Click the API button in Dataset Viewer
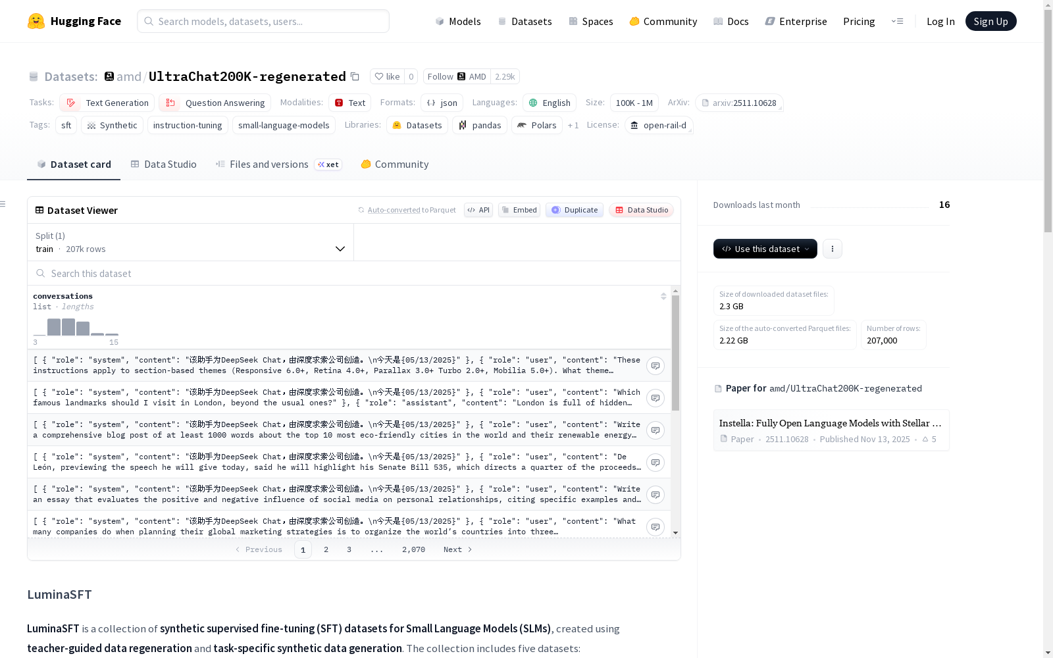The image size is (1053, 658). 478,210
